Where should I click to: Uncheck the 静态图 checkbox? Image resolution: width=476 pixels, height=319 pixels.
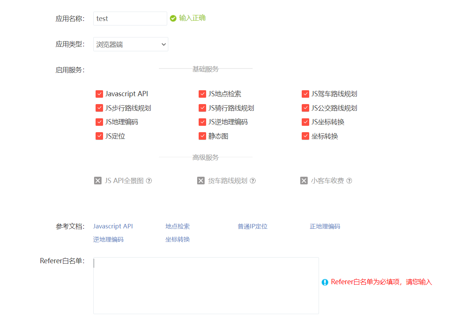202,136
